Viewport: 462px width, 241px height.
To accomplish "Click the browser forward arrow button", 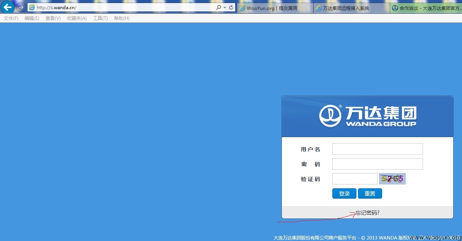I will (21, 7).
